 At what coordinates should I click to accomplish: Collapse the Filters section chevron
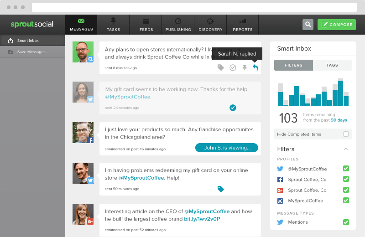[346, 149]
